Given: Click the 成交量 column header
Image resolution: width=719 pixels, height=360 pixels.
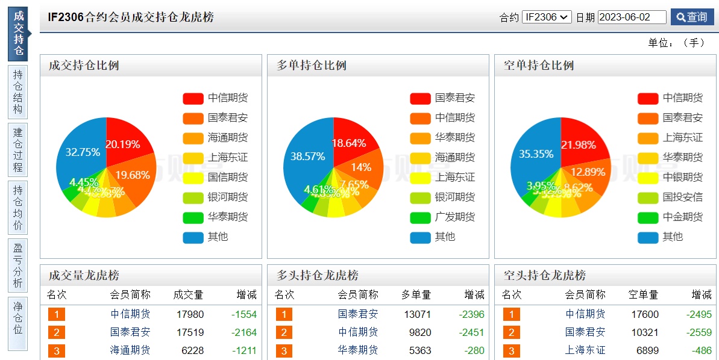Looking at the screenshot, I should coord(188,294).
